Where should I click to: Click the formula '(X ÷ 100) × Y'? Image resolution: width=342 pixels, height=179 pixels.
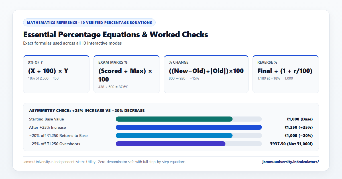pos(48,71)
